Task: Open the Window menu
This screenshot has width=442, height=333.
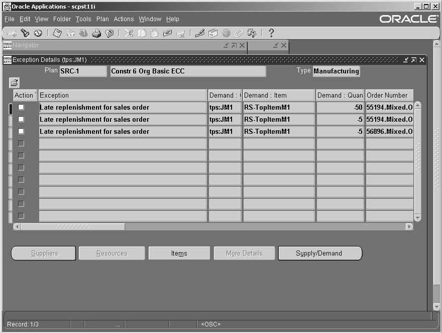Action: (x=150, y=19)
